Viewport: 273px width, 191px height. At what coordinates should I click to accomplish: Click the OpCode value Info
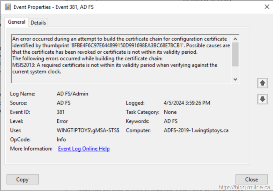pos(62,139)
